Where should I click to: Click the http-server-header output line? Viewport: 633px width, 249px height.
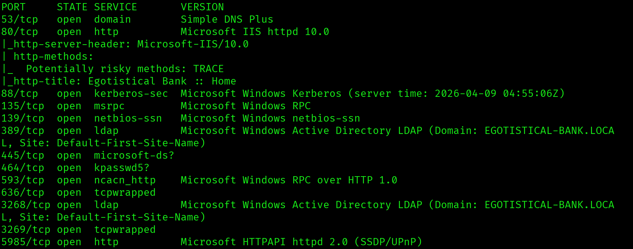point(125,44)
